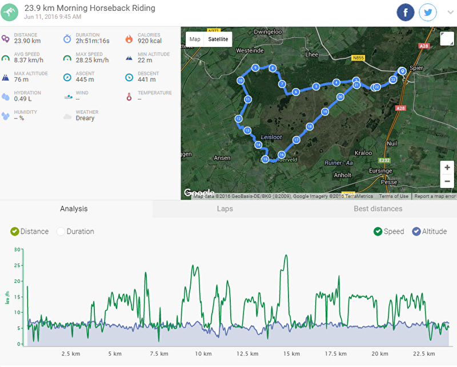This screenshot has height=367, width=457.
Task: Zoom in on the map
Action: point(447,167)
